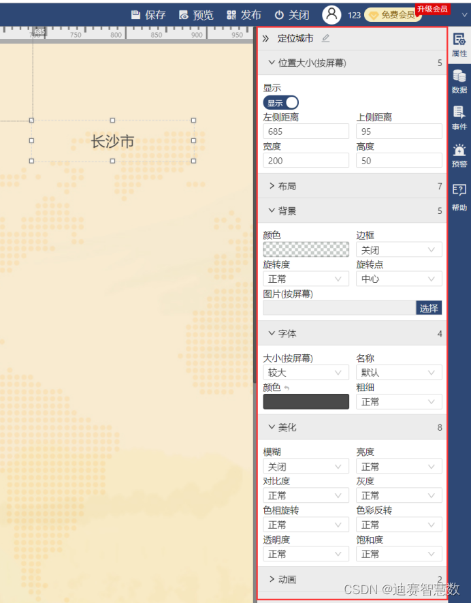Select the 长沙市 text element on canvas
The height and width of the screenshot is (603, 471).
112,141
